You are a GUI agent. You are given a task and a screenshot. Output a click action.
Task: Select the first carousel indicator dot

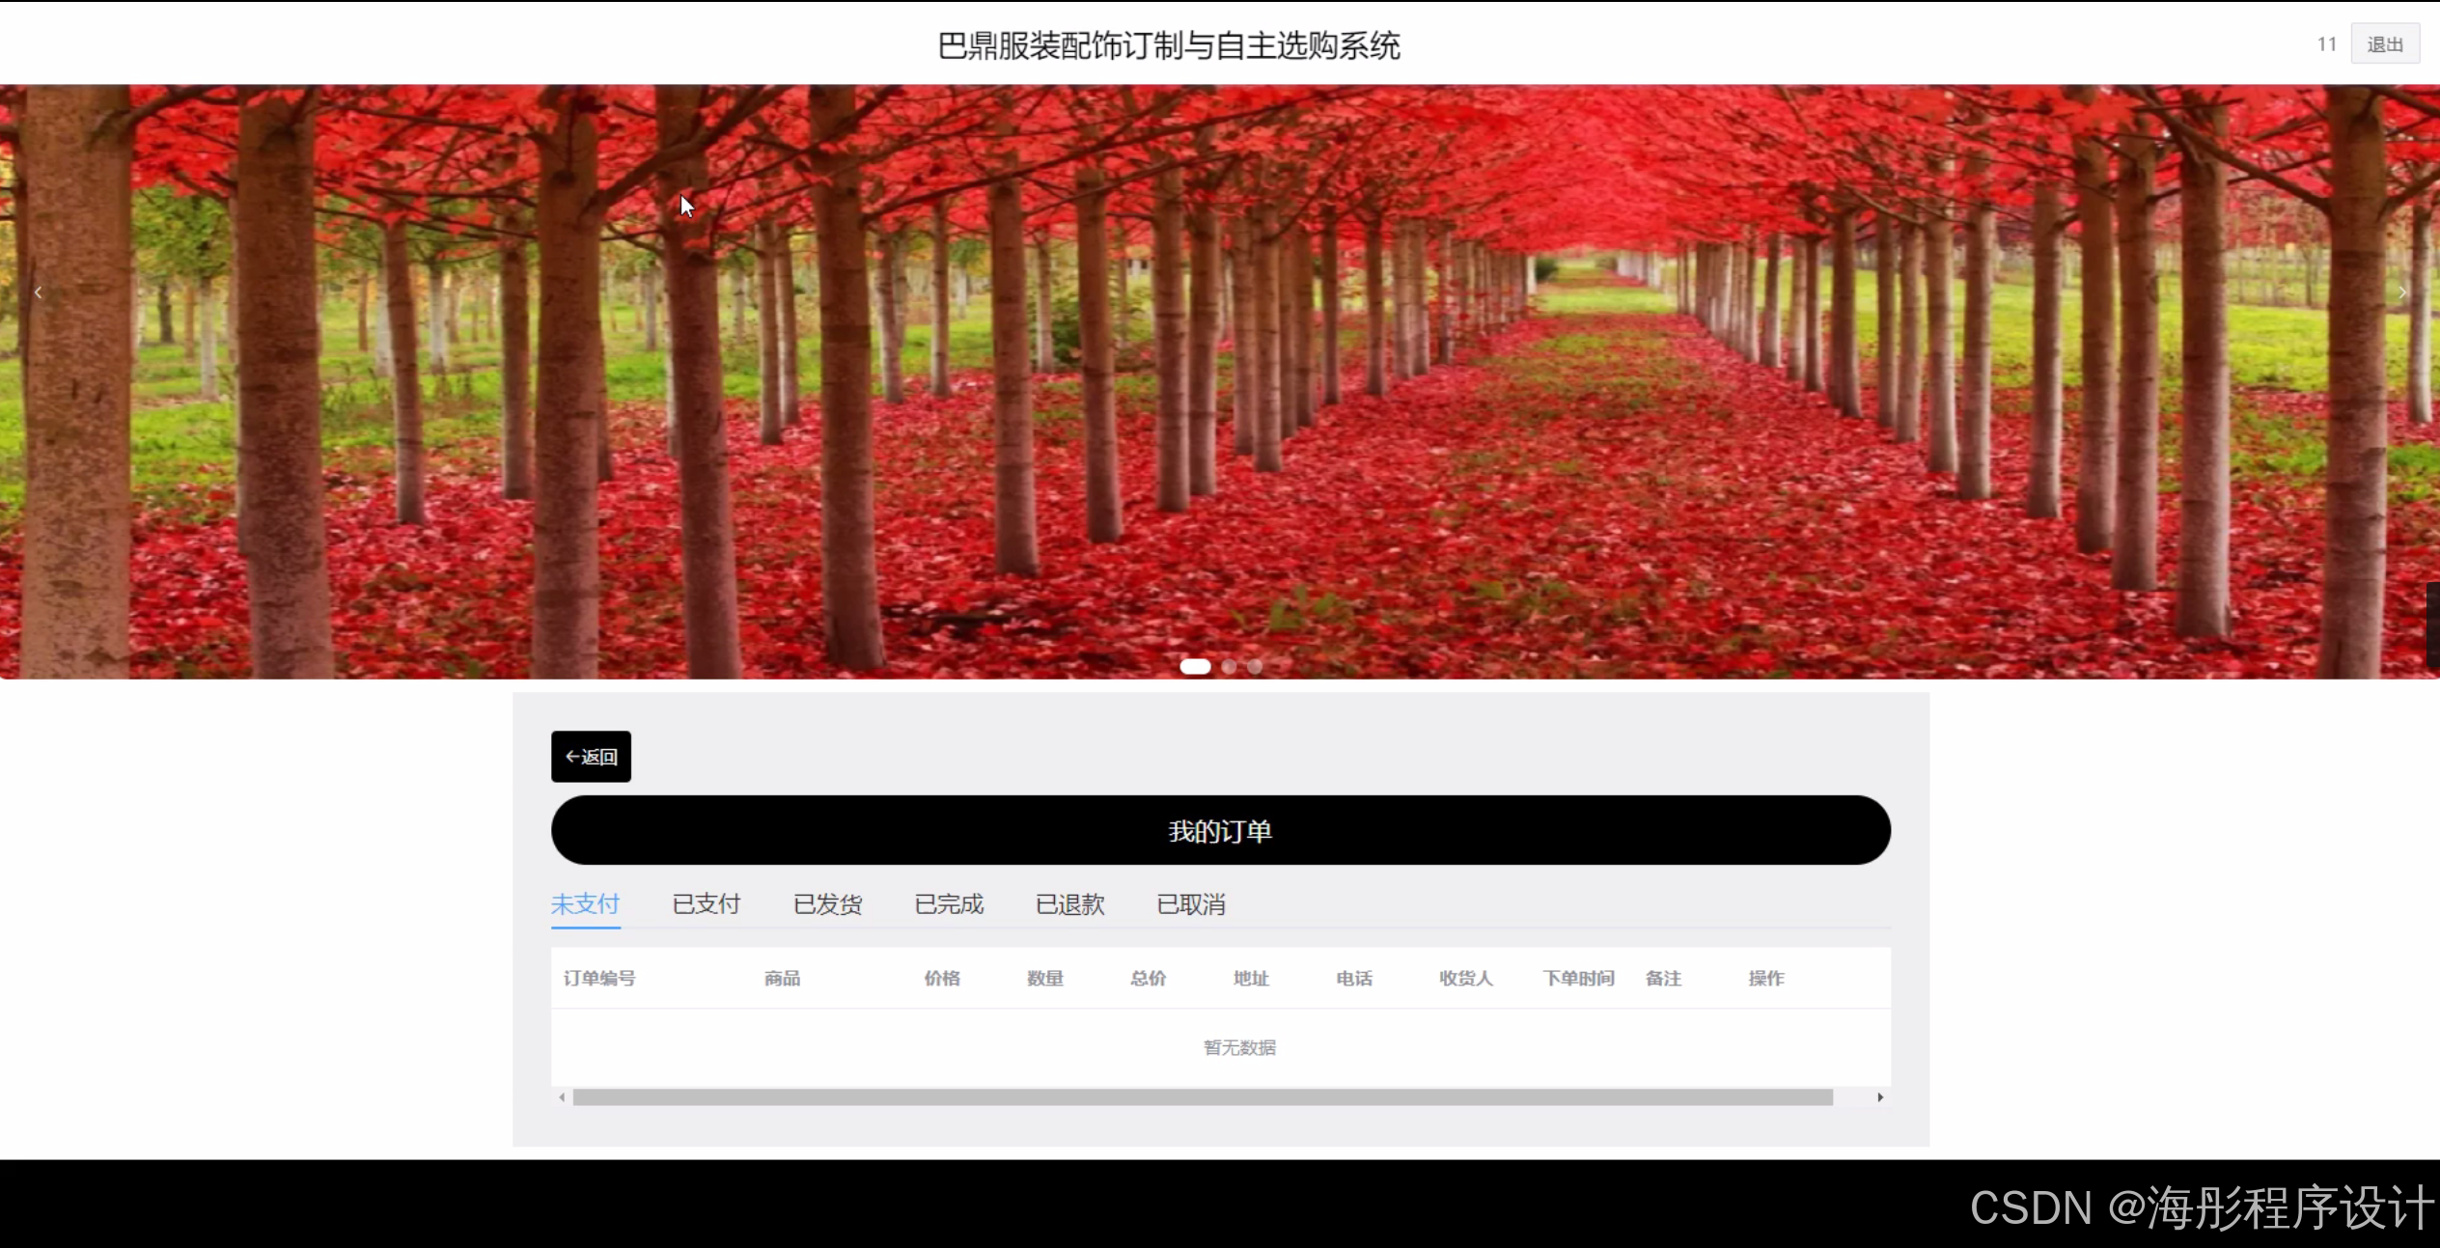click(x=1195, y=666)
